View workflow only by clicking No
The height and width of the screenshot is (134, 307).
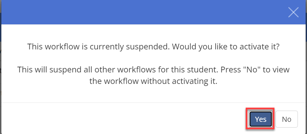(286, 119)
